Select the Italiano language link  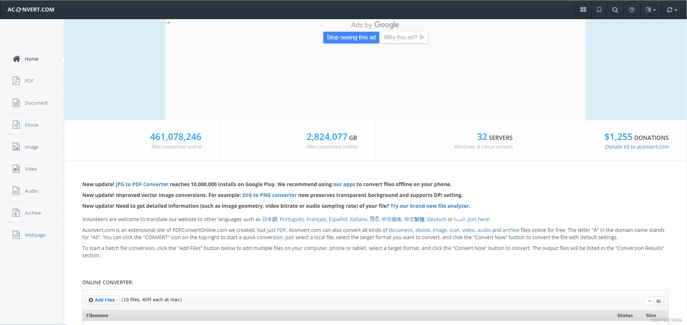358,219
